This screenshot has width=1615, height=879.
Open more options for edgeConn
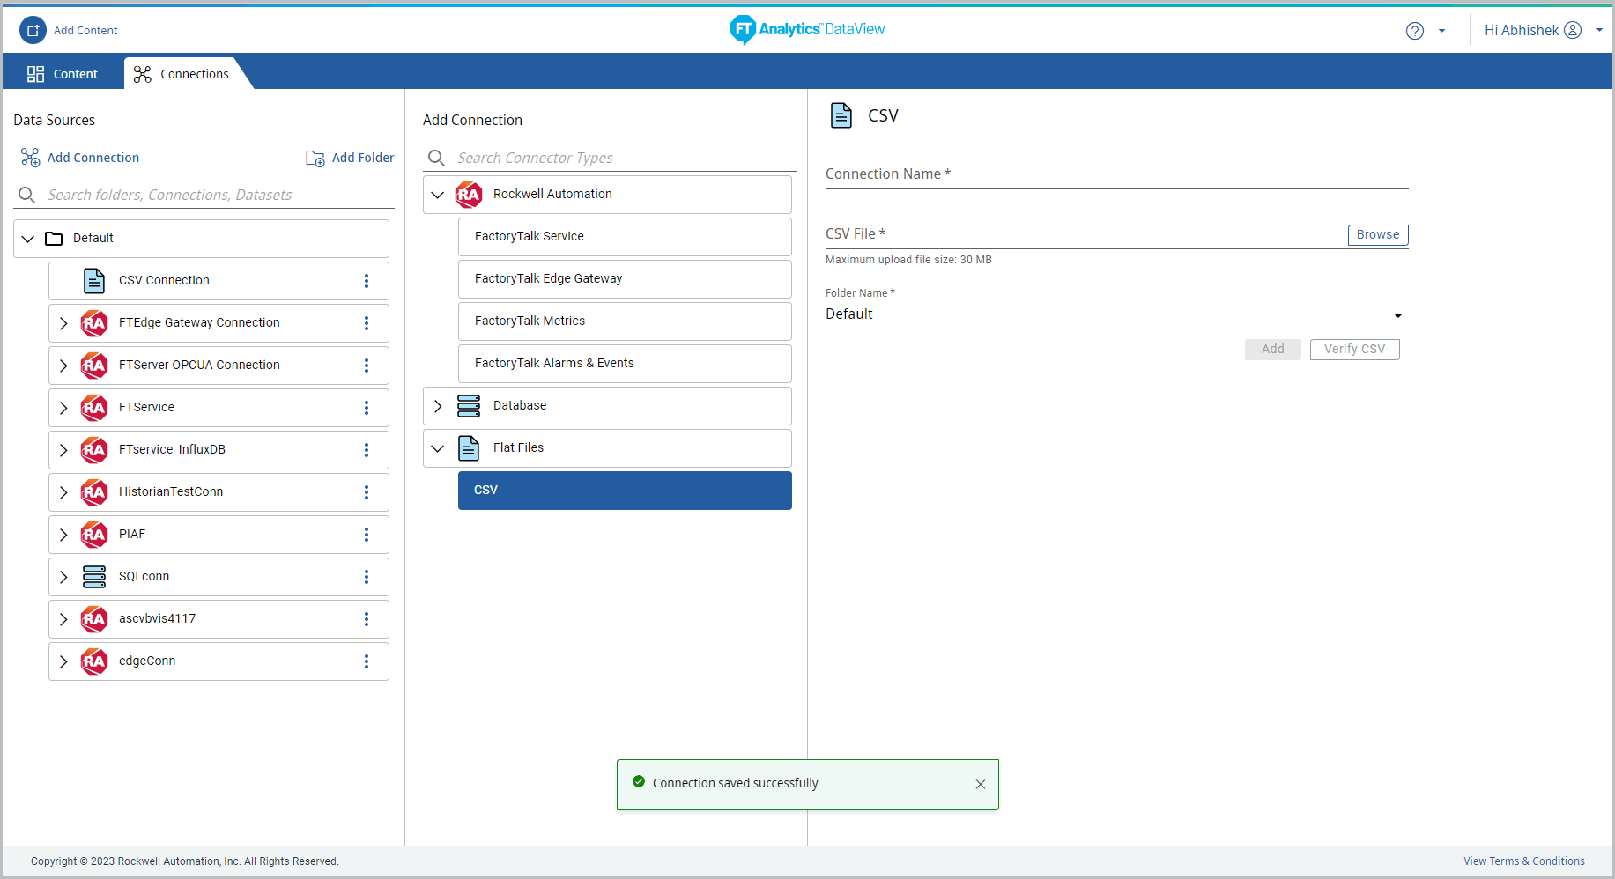pyautogui.click(x=367, y=661)
